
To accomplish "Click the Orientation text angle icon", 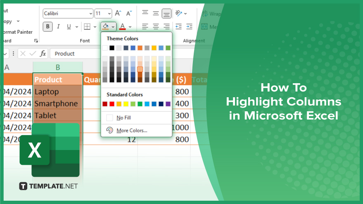I will coord(178,13).
